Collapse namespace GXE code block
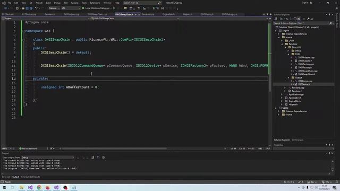Viewport: 340px width, 191px height. [x=23, y=31]
